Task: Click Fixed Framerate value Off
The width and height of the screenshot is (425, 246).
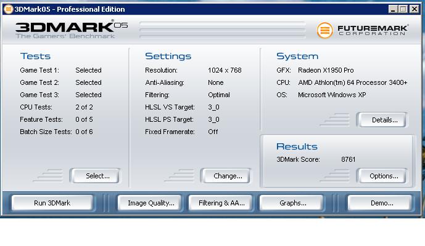Action: [213, 132]
